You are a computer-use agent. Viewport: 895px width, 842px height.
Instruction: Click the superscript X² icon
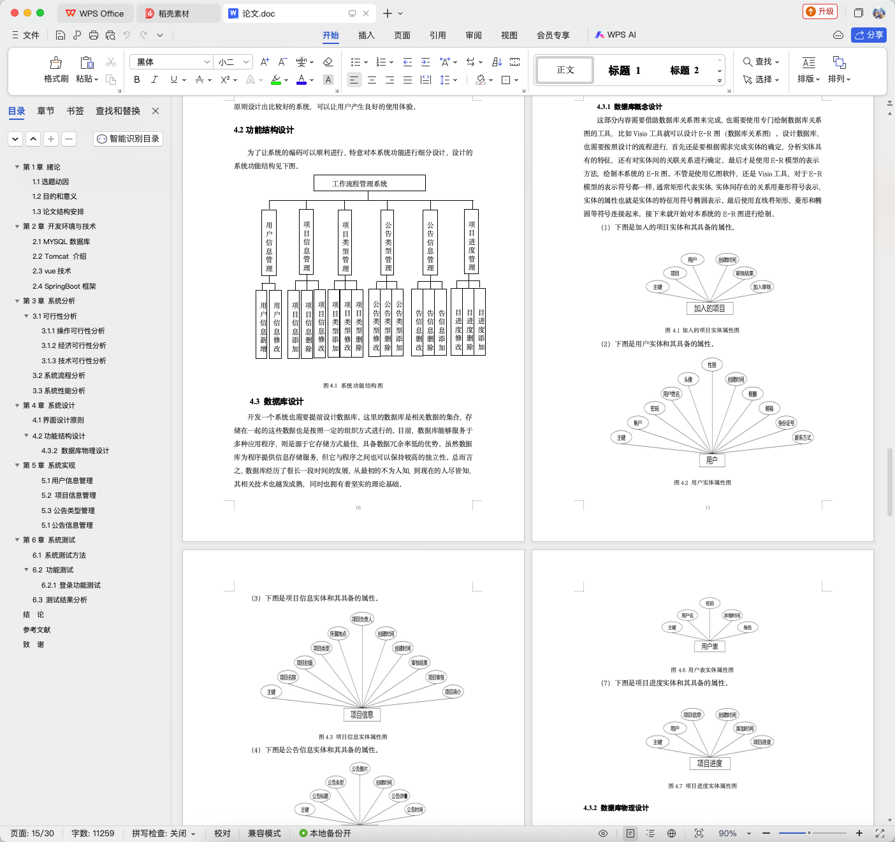[x=225, y=80]
